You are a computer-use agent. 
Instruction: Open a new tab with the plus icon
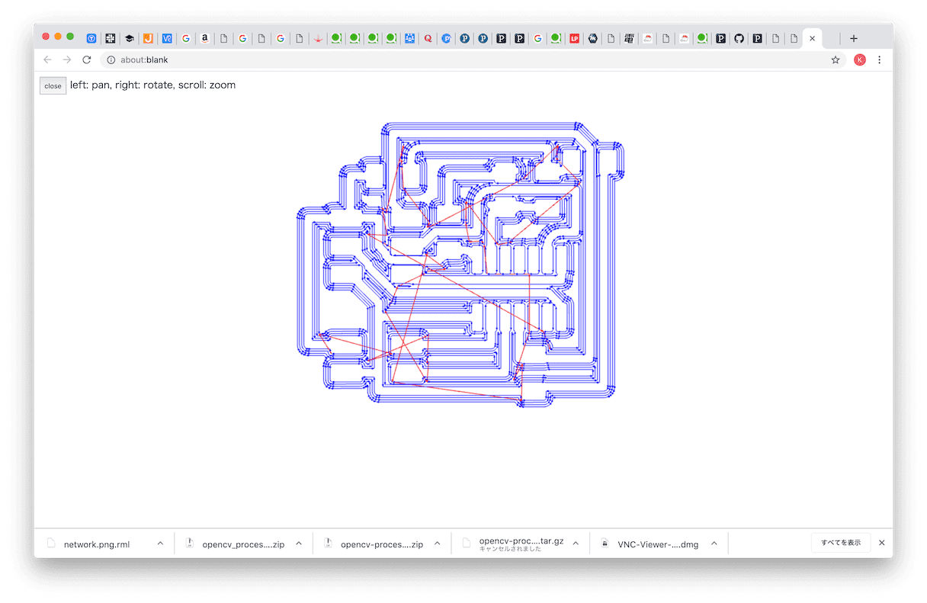point(854,38)
